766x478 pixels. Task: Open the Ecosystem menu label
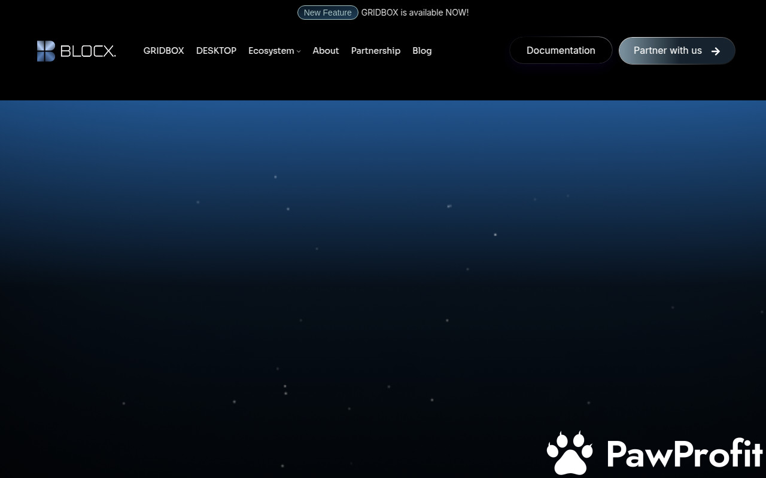[270, 51]
